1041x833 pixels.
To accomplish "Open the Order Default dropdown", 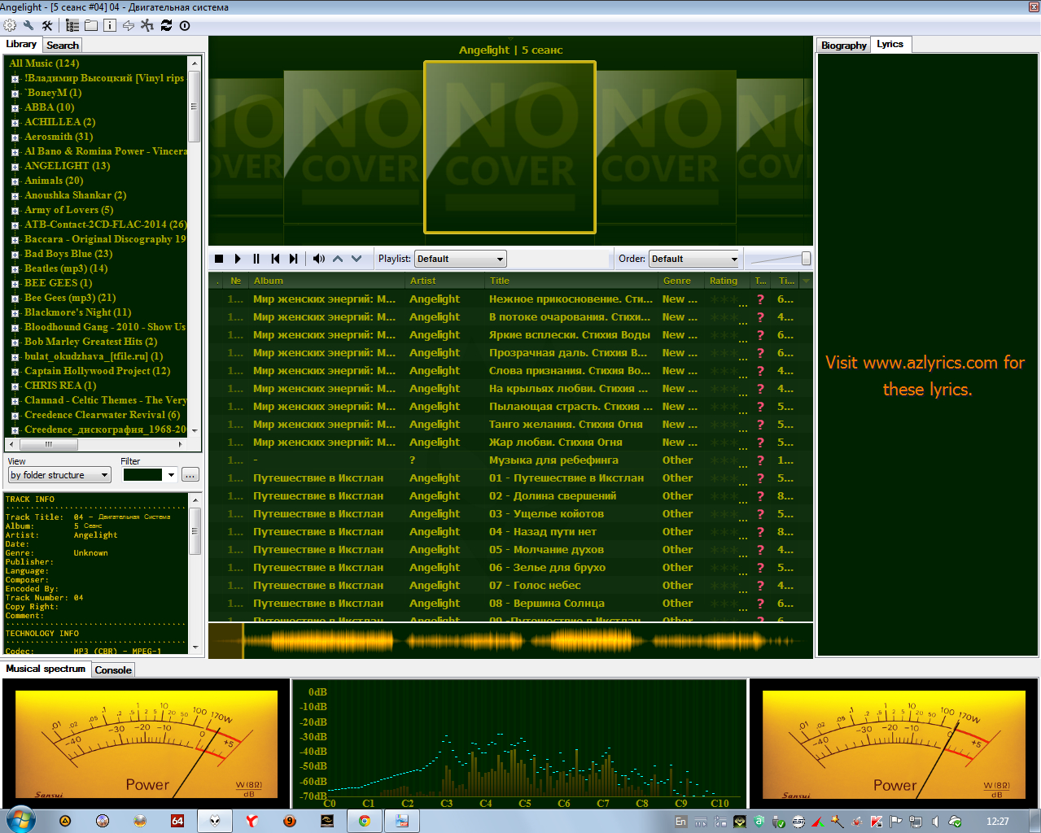I will click(694, 259).
